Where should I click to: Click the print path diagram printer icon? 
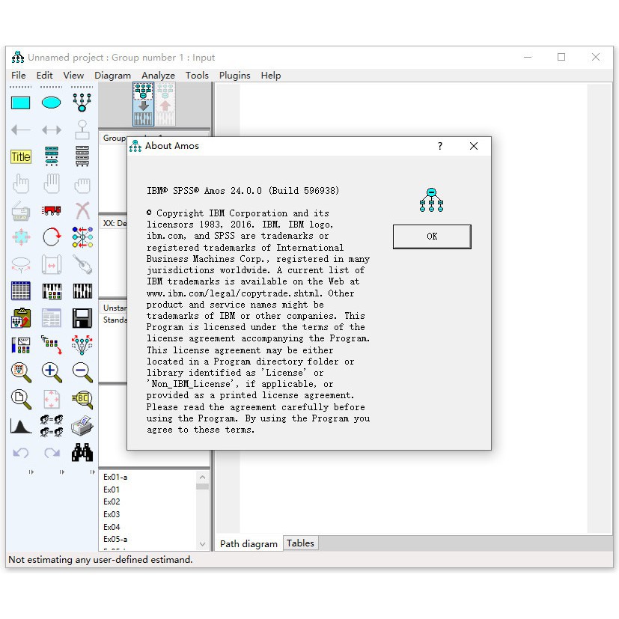click(82, 426)
